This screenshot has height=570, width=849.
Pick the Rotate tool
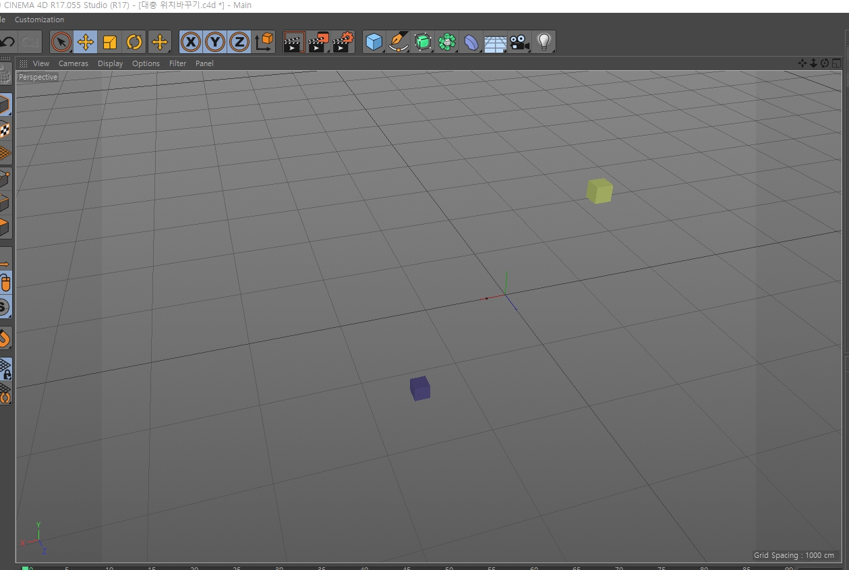(134, 42)
